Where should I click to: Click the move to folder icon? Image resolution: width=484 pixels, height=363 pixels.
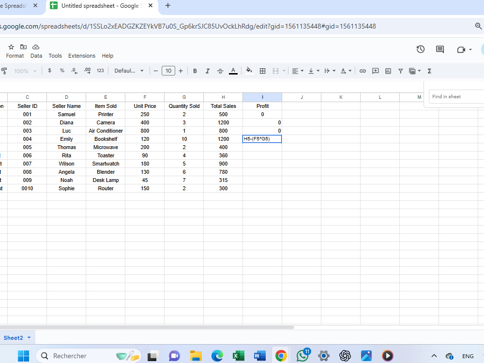pos(23,47)
